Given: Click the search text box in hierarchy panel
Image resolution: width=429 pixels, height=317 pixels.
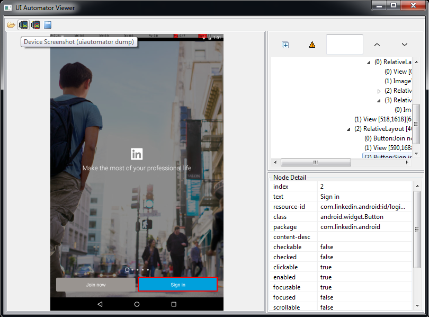Looking at the screenshot, I should coord(345,45).
